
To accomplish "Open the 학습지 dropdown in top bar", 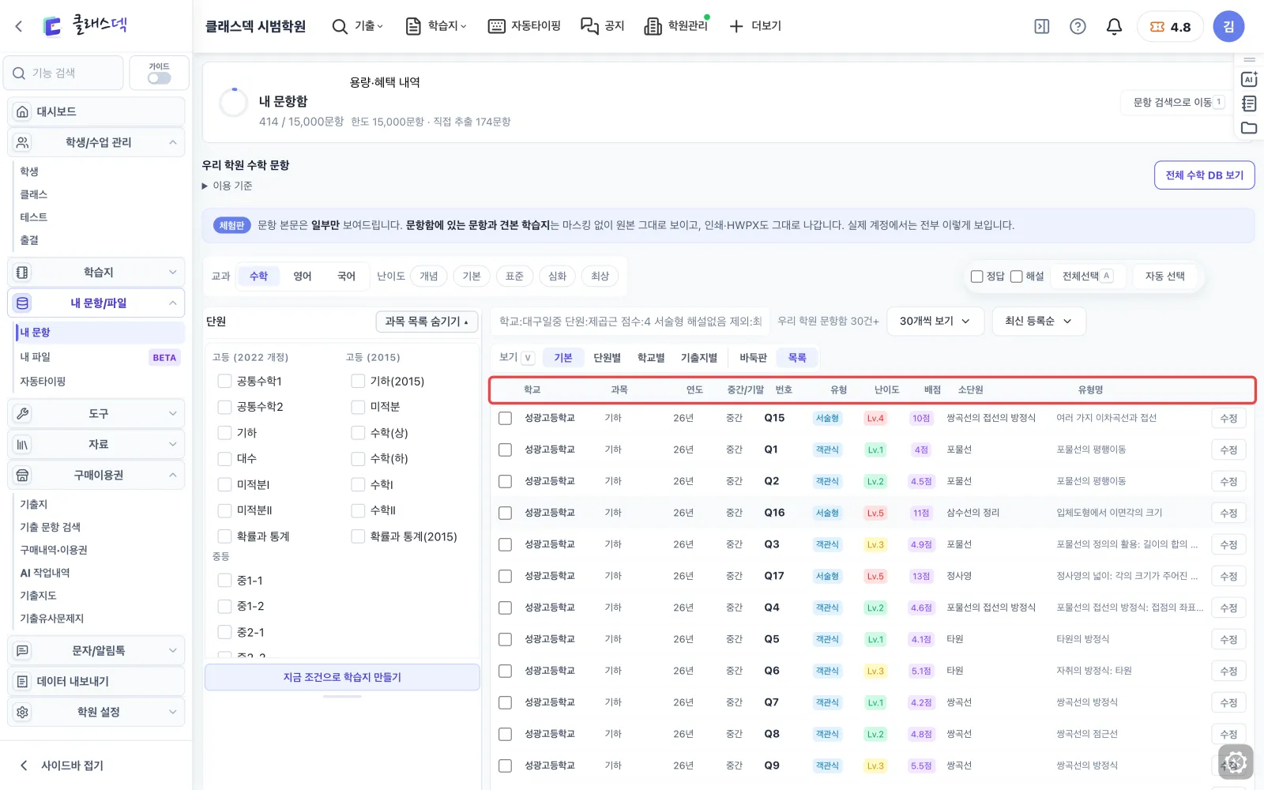I will tap(436, 26).
